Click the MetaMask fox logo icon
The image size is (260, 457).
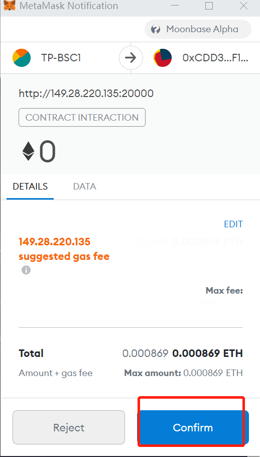(10, 6)
